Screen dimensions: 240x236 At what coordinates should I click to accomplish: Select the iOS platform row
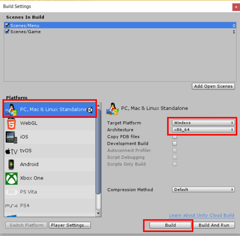[x=50, y=137]
